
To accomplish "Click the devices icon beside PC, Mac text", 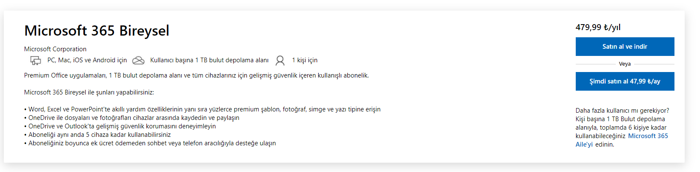I will 36,61.
